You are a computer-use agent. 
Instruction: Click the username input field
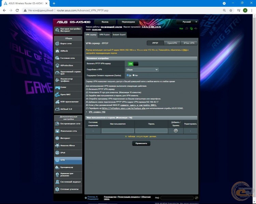118,131
